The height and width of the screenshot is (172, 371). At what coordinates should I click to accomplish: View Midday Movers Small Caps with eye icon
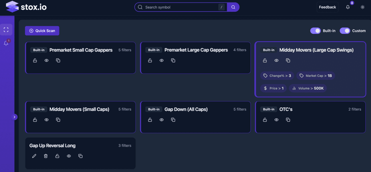point(46,120)
